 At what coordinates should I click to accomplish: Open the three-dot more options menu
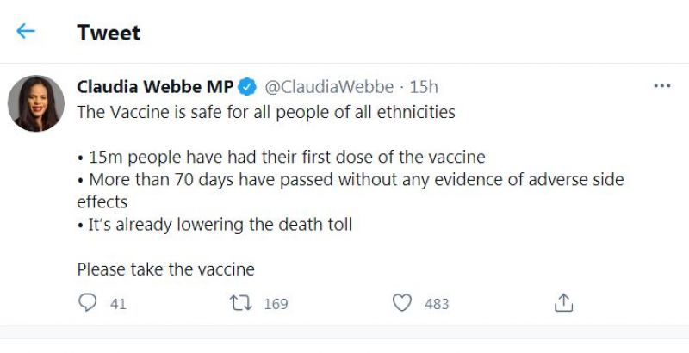[x=661, y=87]
